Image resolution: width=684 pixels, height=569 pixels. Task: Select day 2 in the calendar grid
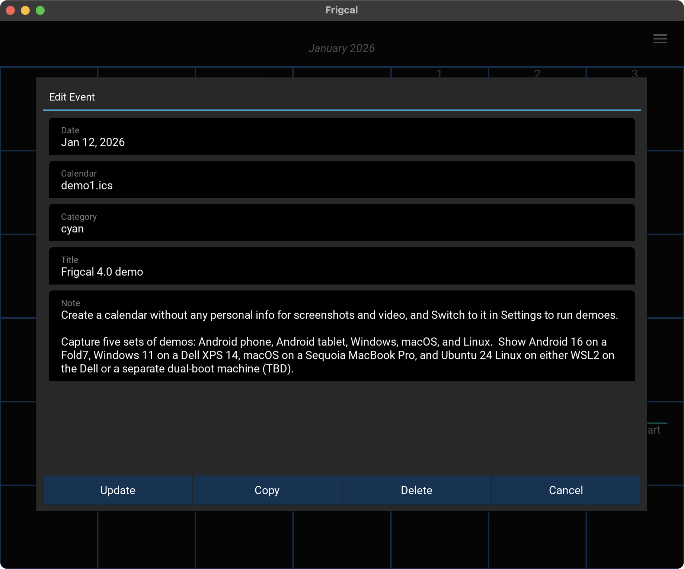point(537,73)
